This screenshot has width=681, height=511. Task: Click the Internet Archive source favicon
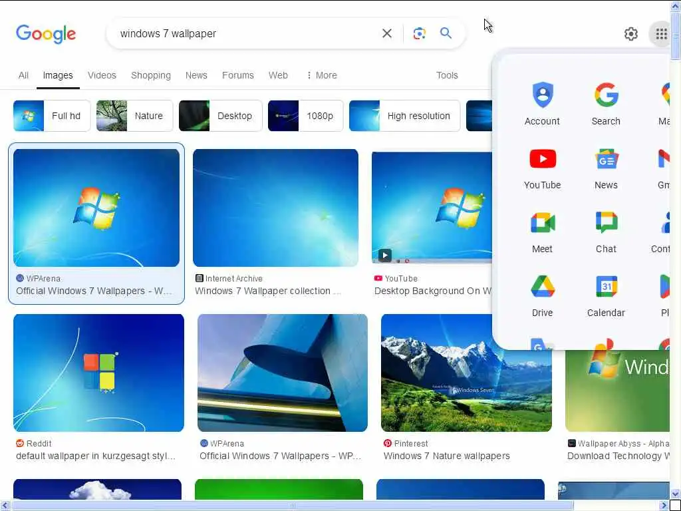tap(200, 279)
